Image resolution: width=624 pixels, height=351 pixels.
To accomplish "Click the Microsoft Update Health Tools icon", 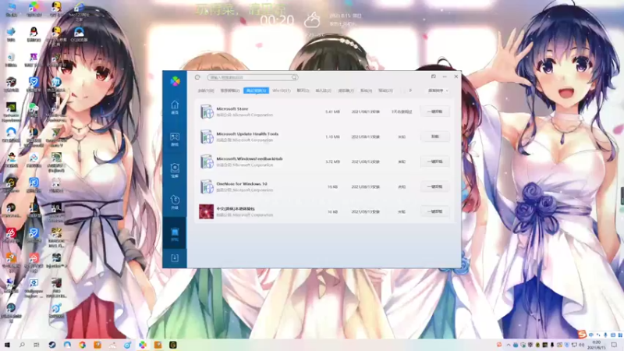I will click(207, 136).
